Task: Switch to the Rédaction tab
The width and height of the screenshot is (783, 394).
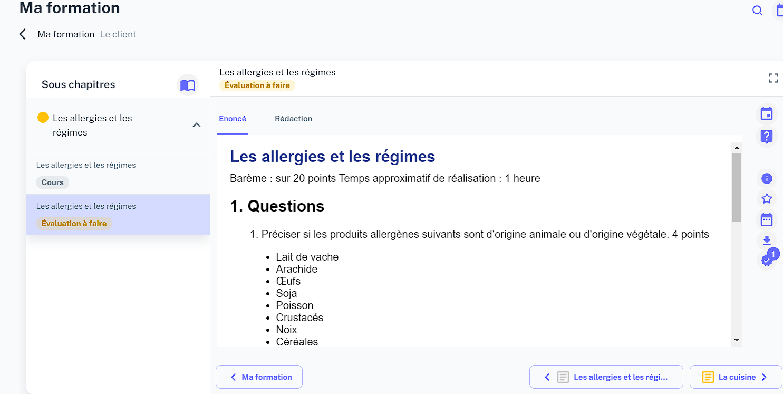Action: (x=293, y=119)
